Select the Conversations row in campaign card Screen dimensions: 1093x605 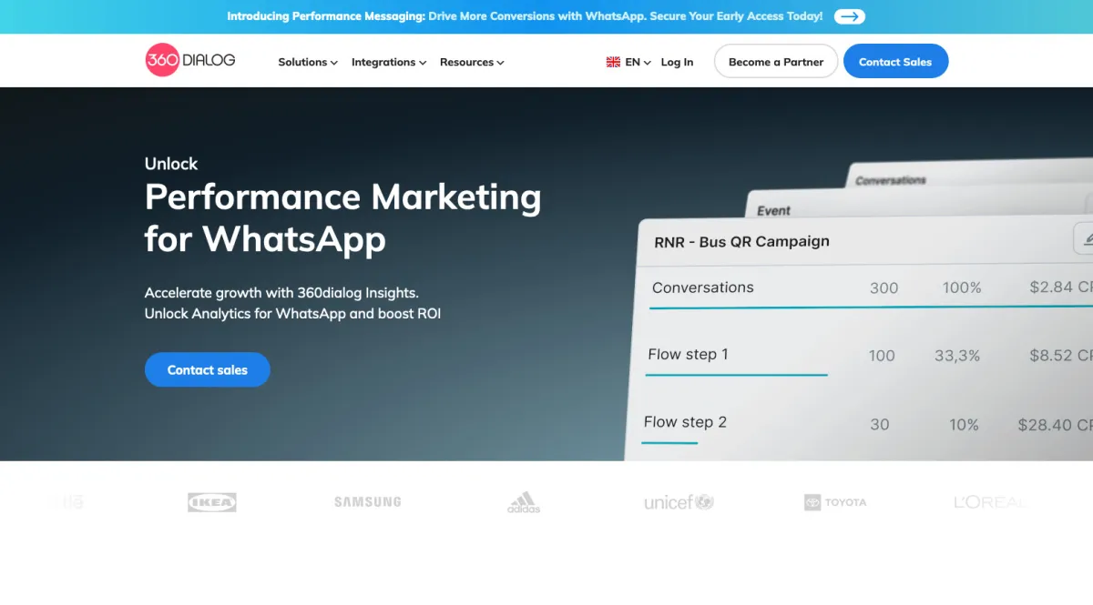702,287
